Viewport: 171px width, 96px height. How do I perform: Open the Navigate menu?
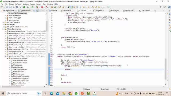[x=26, y=4]
